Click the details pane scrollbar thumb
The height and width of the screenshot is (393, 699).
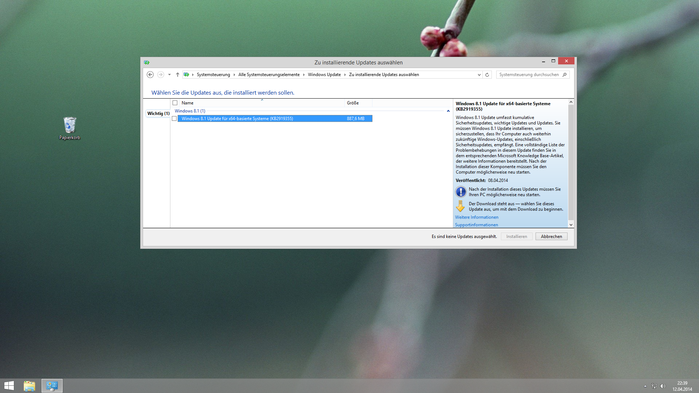pyautogui.click(x=571, y=163)
